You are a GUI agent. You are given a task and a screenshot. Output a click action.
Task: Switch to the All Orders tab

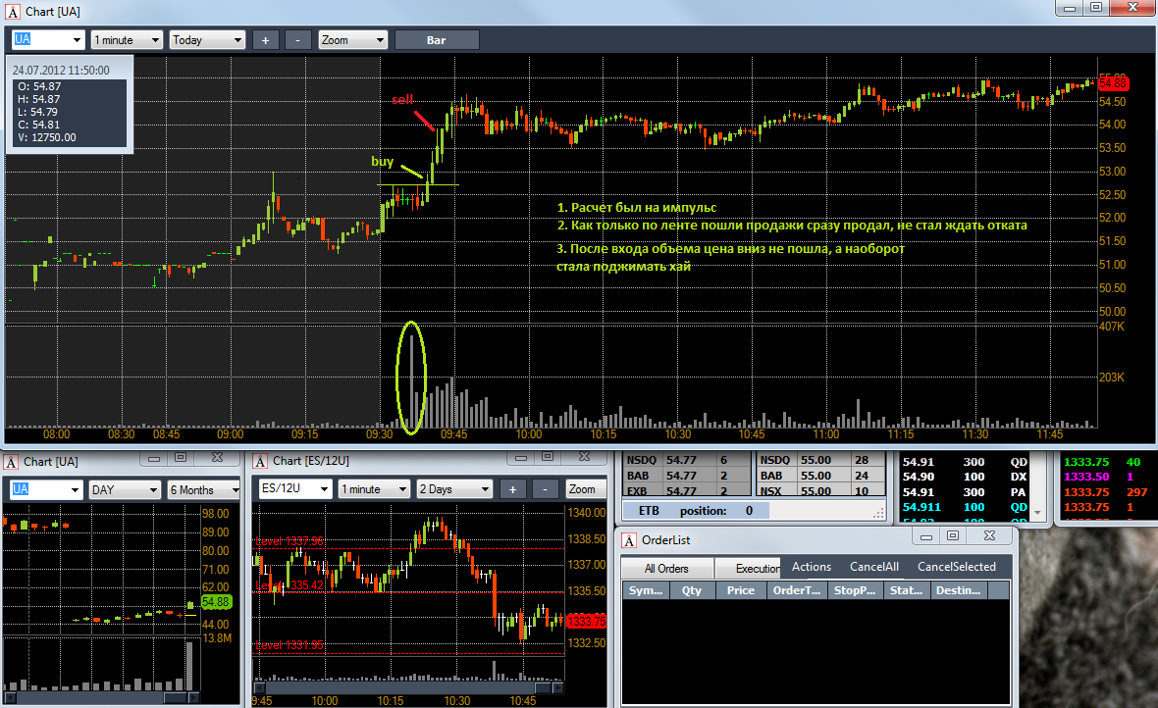(x=667, y=569)
